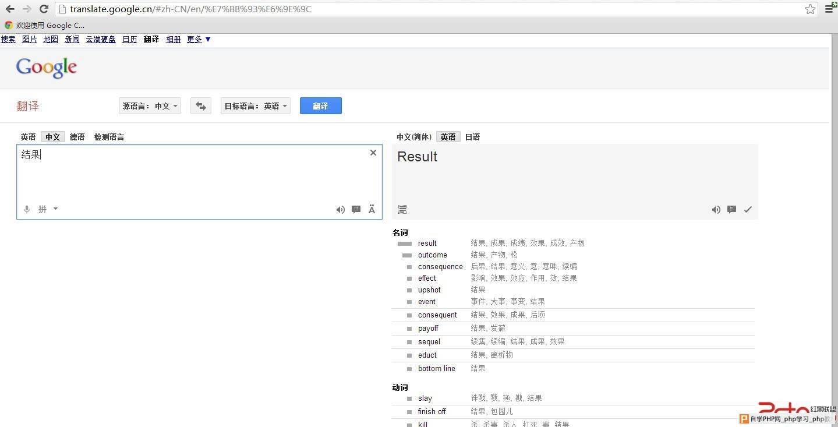Open the 地图 link
This screenshot has height=427, width=838.
51,40
